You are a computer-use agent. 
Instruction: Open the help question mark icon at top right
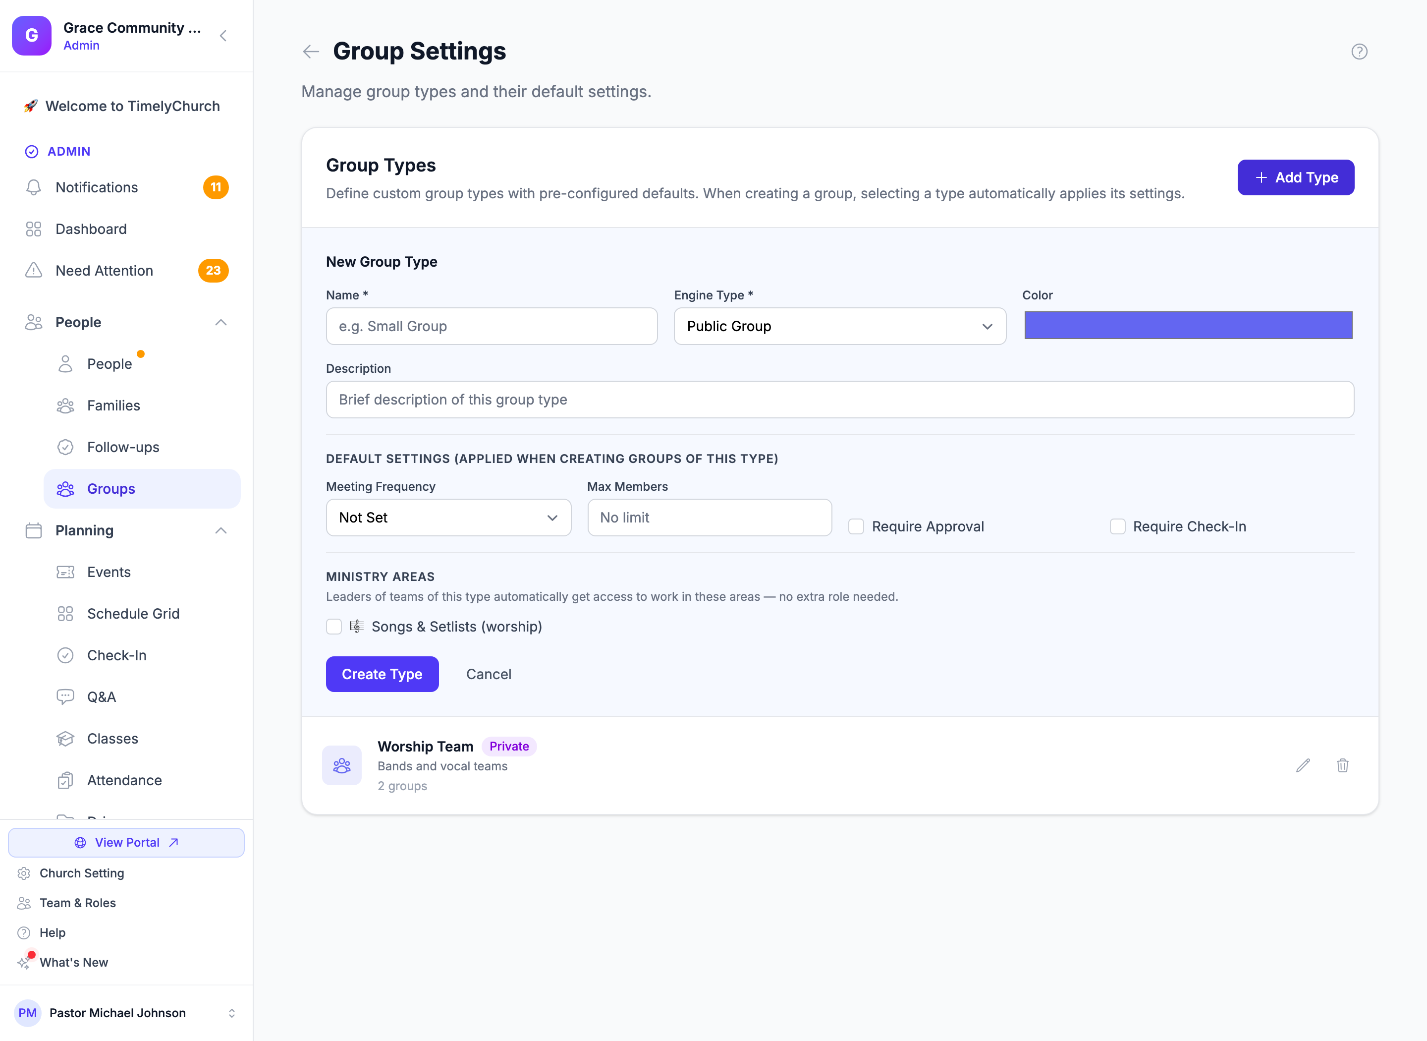[x=1359, y=52]
